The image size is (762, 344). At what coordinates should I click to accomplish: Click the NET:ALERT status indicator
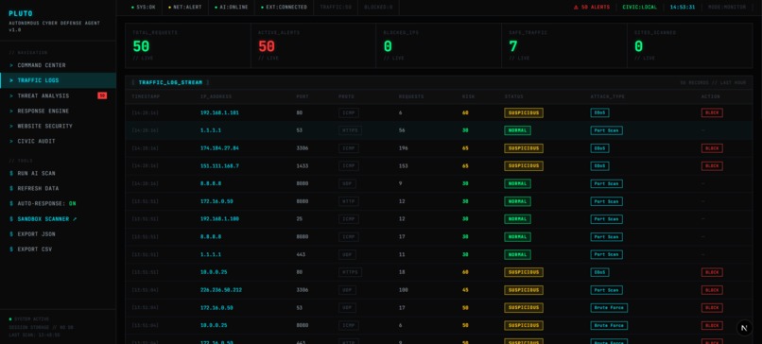(x=185, y=8)
